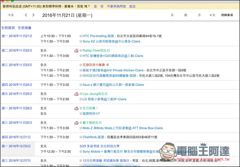Expand 豚鼠手環2發表@Artr Private Kitchen event

(81, 70)
